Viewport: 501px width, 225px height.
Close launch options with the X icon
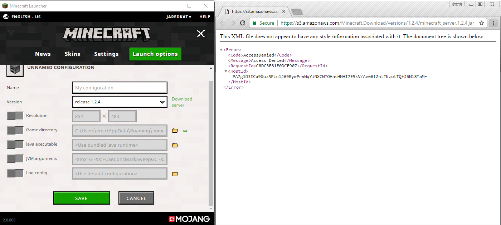tap(201, 34)
